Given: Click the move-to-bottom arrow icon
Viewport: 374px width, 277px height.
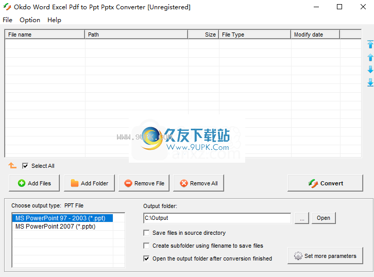Looking at the screenshot, I should [x=370, y=82].
